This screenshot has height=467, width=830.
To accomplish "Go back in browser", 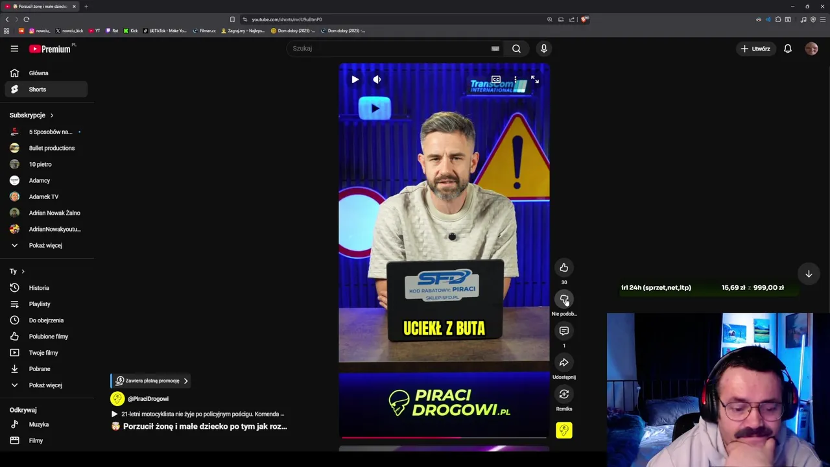I will (x=7, y=19).
